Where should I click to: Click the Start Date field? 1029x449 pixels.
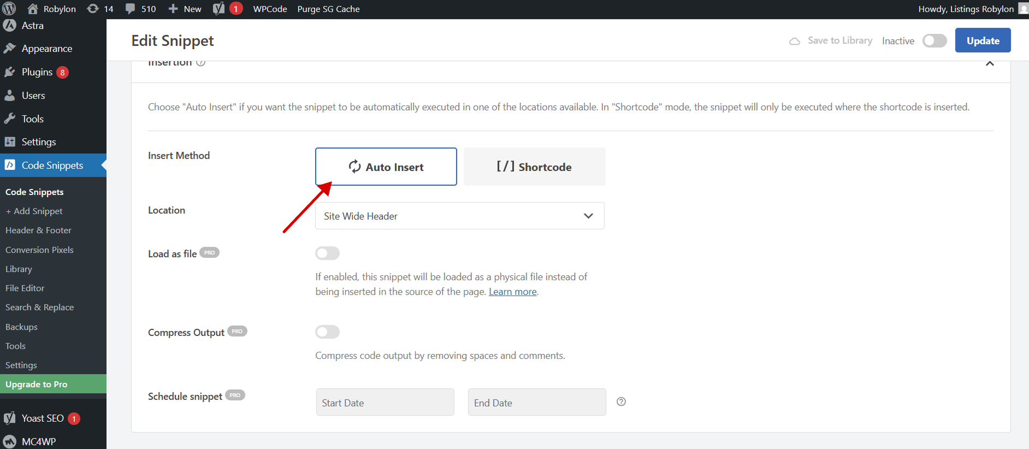[385, 403]
